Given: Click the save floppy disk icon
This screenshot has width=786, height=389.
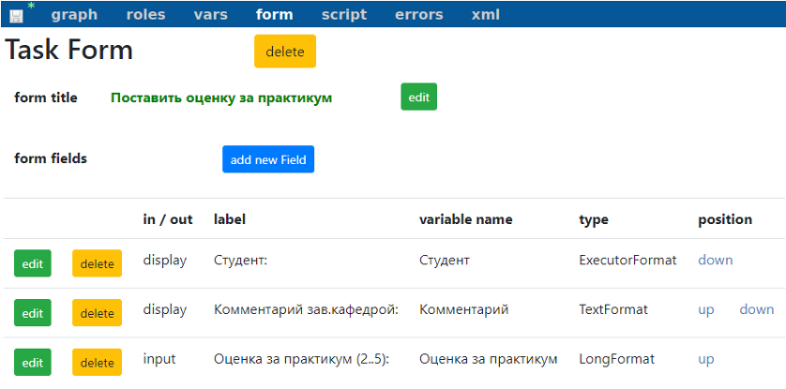Looking at the screenshot, I should [x=16, y=16].
